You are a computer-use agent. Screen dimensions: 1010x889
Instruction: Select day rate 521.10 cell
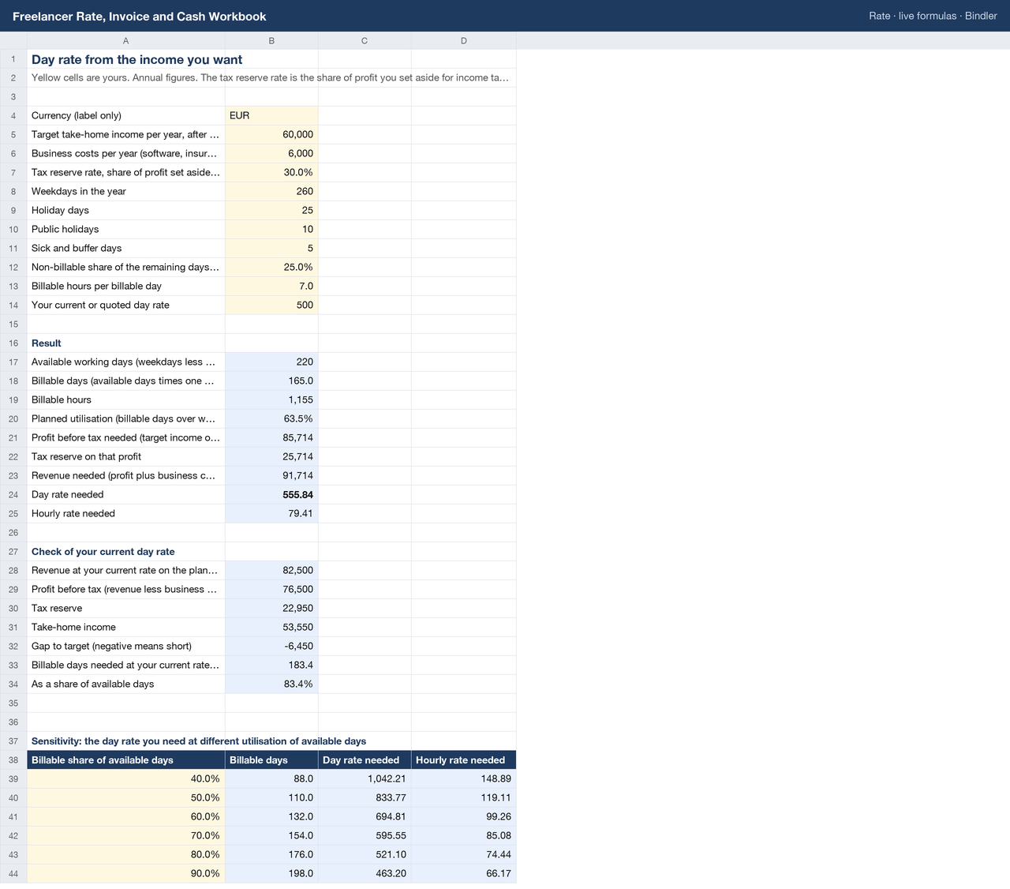[365, 854]
